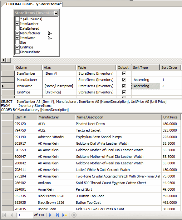Go to the first record in the navigator
The height and width of the screenshot is (220, 182).
point(4,215)
